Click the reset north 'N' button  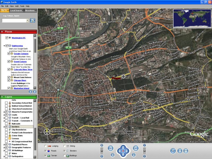pyautogui.click(x=113, y=155)
